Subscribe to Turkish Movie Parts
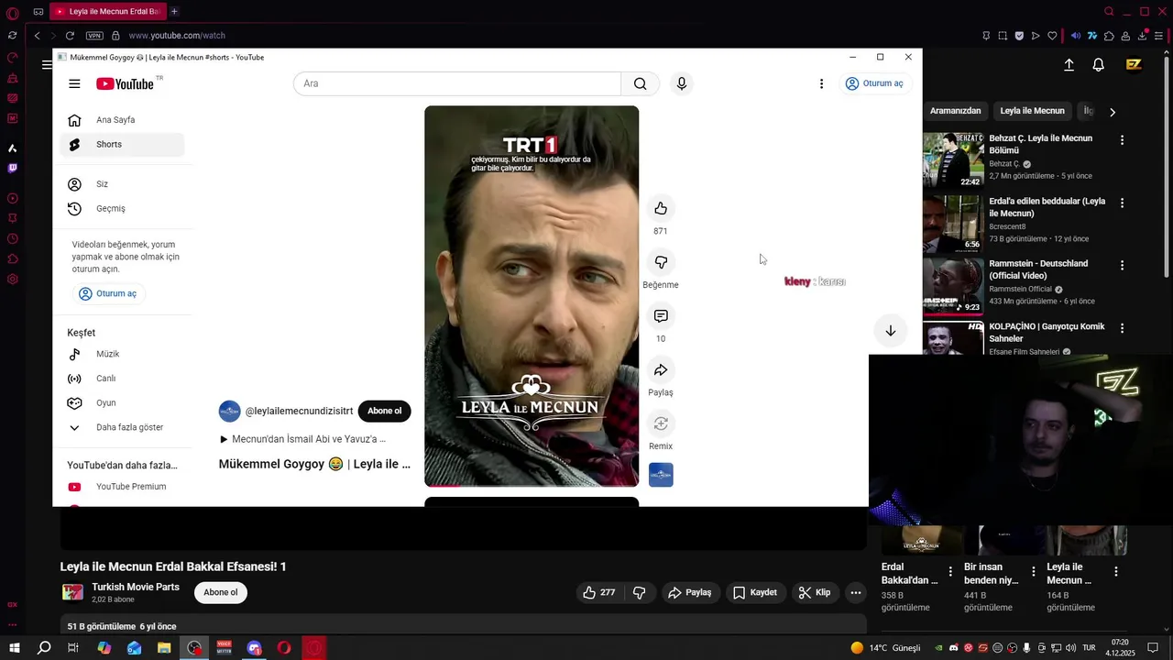 (221, 592)
